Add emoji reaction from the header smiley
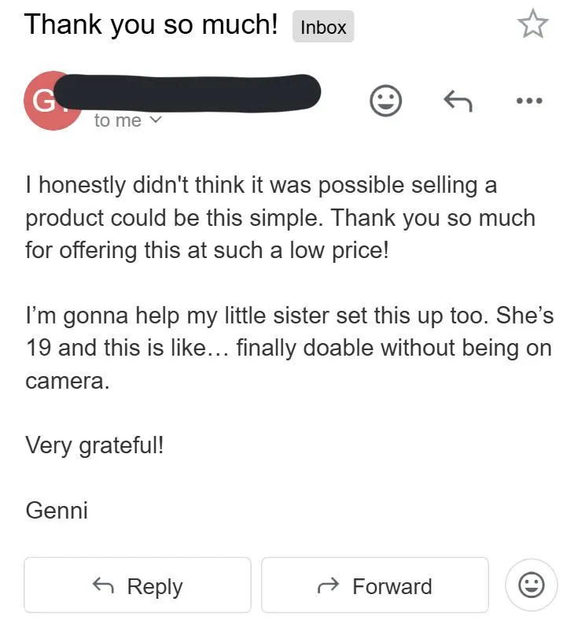Image resolution: width=574 pixels, height=624 pixels. 385,101
